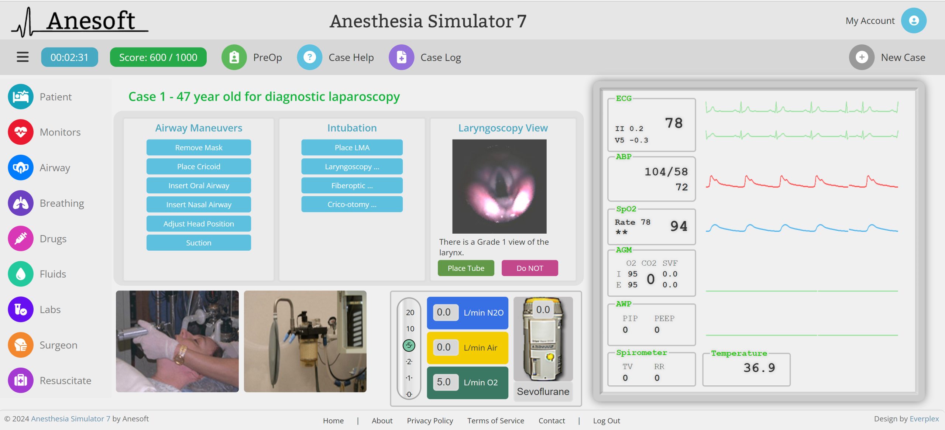Click the Score: 600 / 1000 badge
This screenshot has height=430, width=945.
point(158,57)
